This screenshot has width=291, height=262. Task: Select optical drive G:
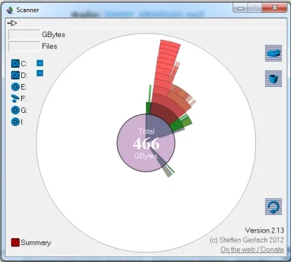19,110
